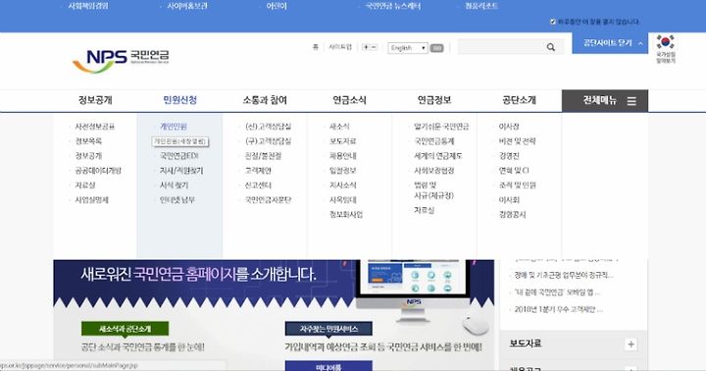Open (신) 고객상담실 submenu item
This screenshot has width=706, height=371.
[x=268, y=127]
